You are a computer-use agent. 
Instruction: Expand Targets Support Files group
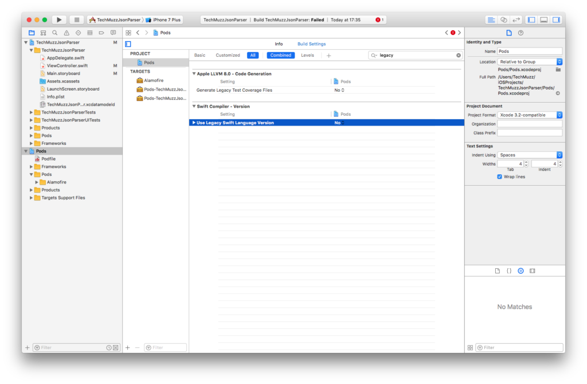click(x=31, y=198)
